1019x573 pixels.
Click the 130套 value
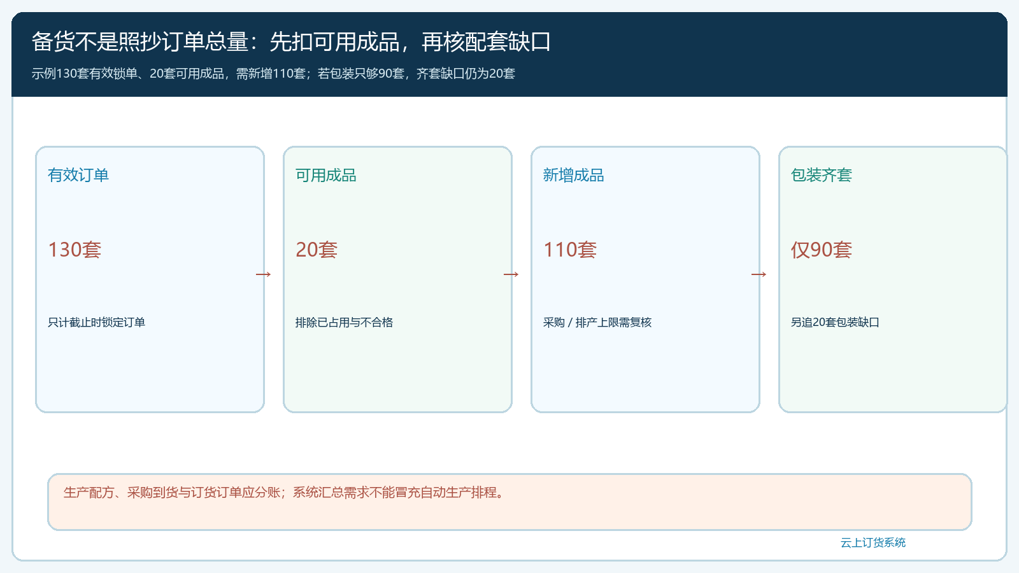click(x=75, y=250)
